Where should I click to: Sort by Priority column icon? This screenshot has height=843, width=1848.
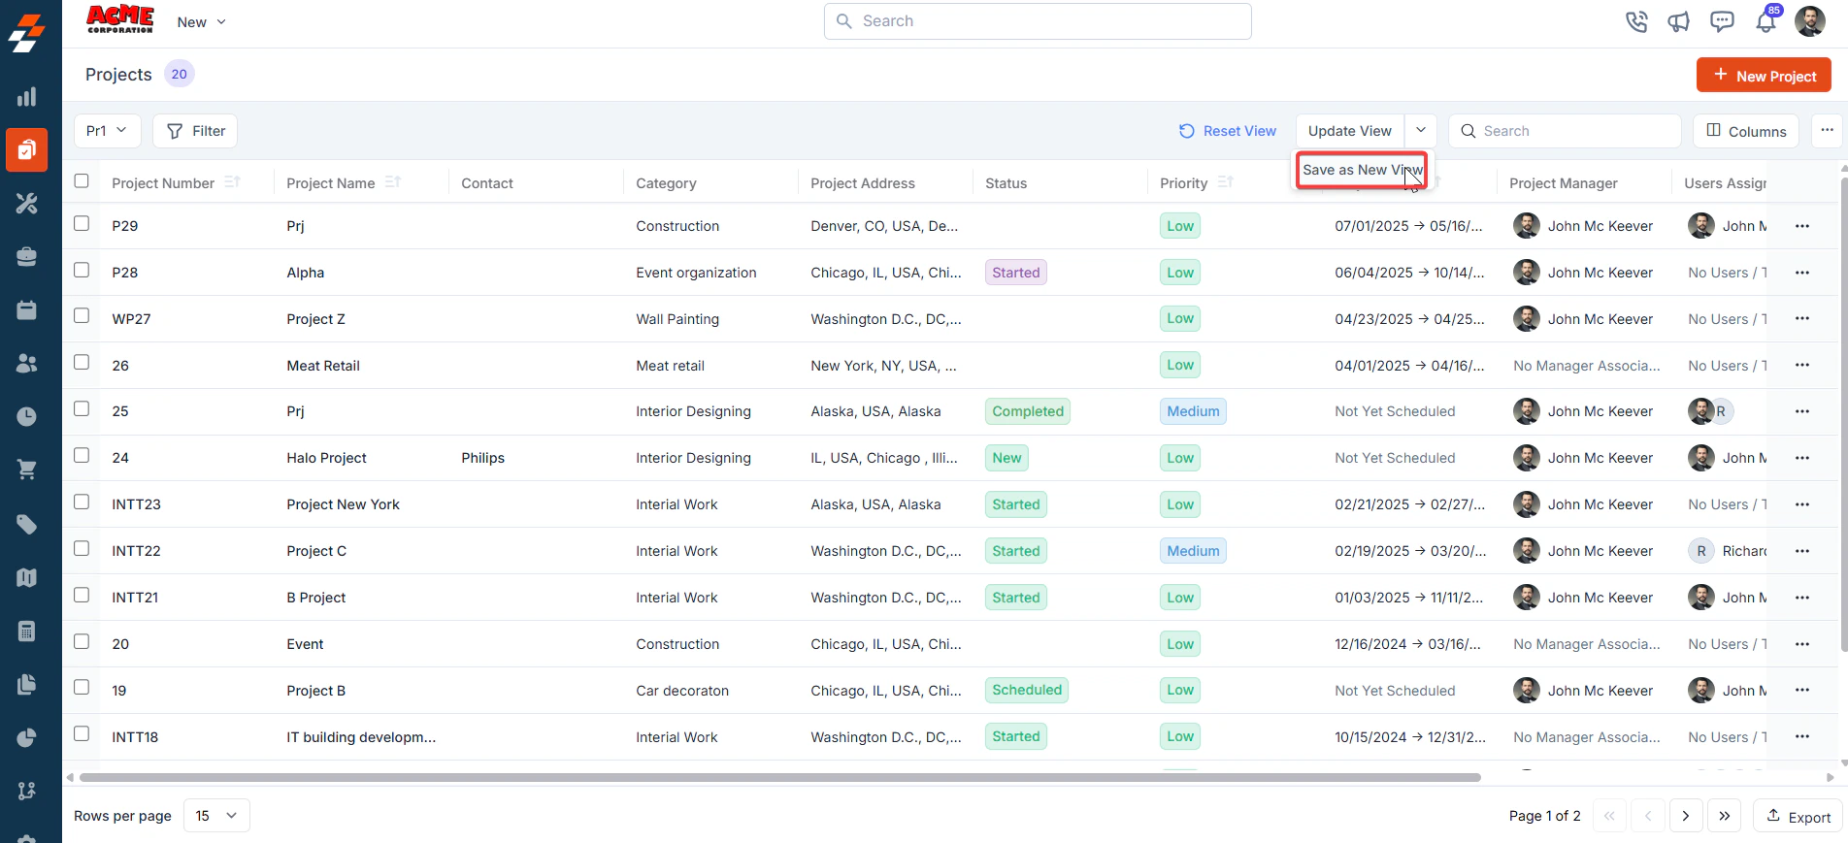point(1225,182)
